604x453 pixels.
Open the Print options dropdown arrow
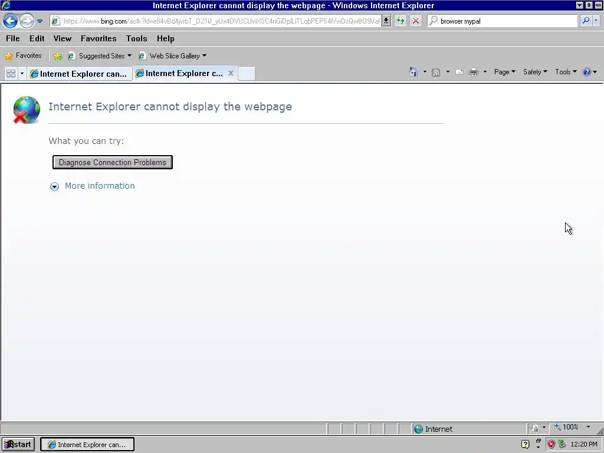(485, 72)
